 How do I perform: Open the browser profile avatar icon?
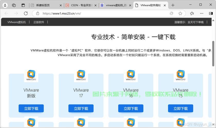click(x=5, y=5)
